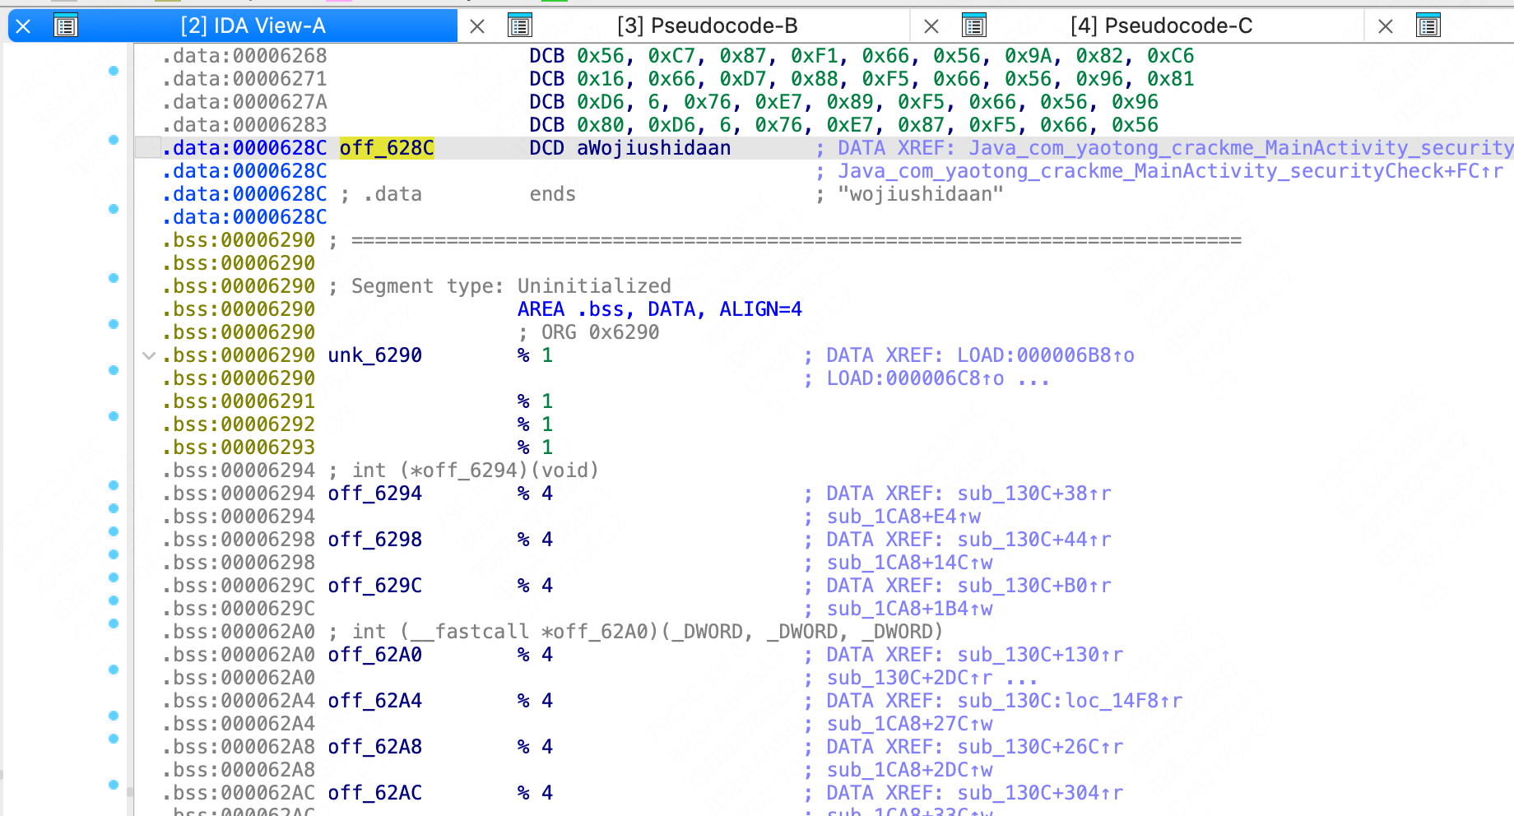Follow xref sub_1CA8+E4
The width and height of the screenshot is (1514, 816).
point(903,517)
